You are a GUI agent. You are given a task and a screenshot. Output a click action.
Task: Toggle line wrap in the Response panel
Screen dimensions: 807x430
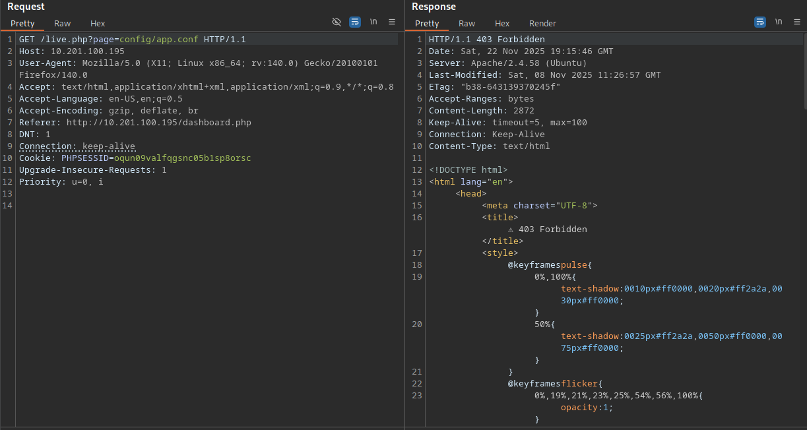[760, 22]
